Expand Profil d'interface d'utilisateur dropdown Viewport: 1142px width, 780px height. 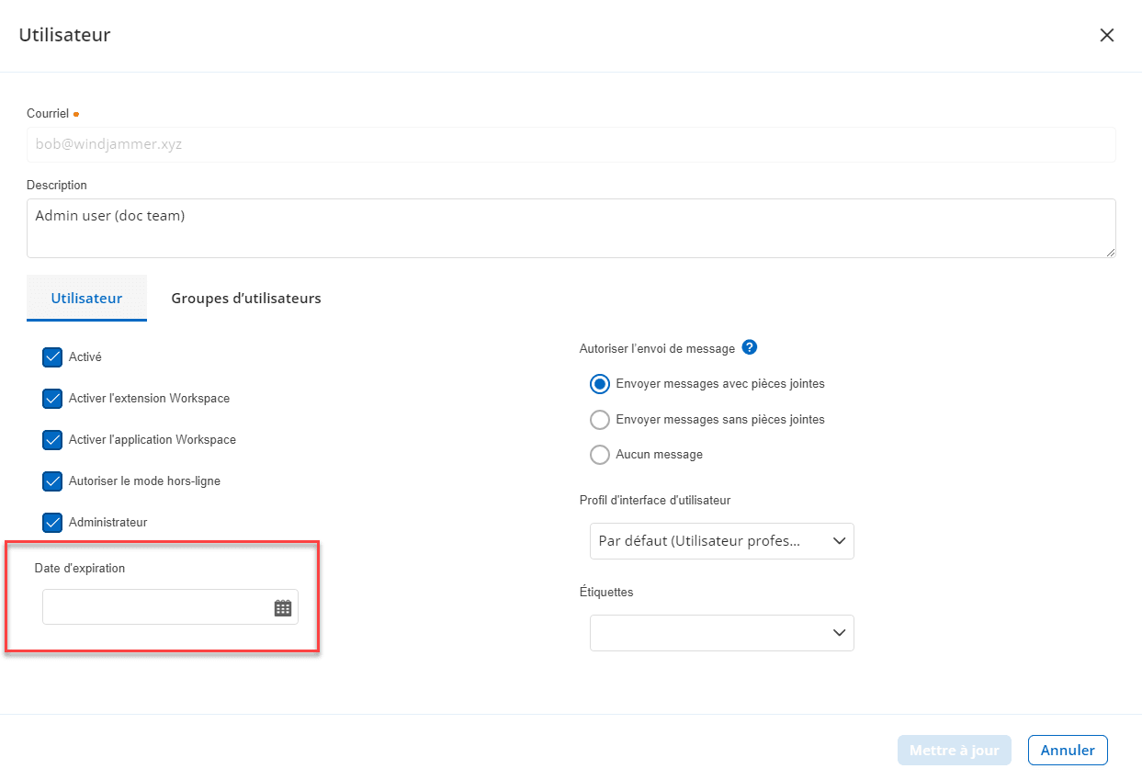[x=721, y=541]
